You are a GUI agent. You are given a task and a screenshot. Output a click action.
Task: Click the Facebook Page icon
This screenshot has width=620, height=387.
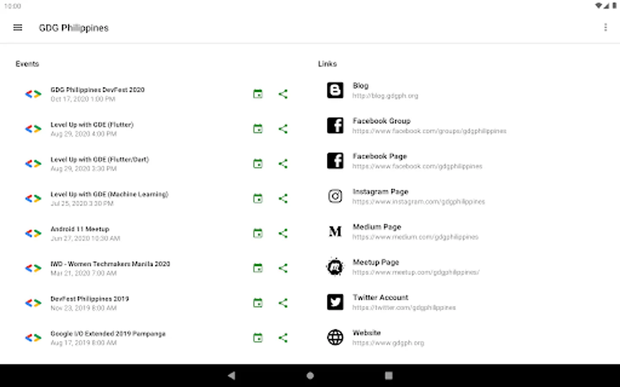[335, 161]
